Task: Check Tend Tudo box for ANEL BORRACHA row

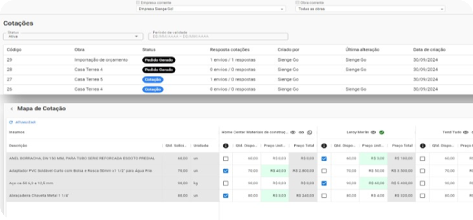Action: [422, 158]
